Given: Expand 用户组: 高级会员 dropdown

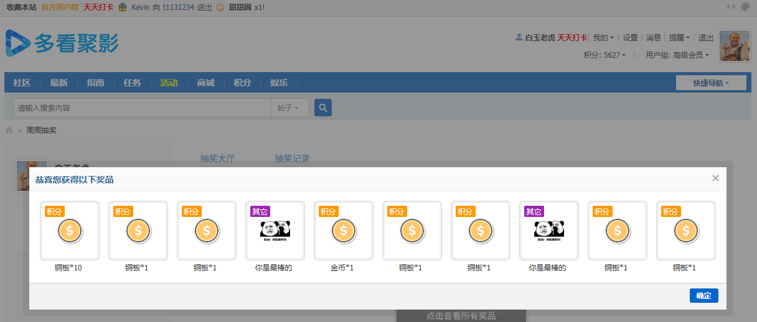Looking at the screenshot, I should click(x=677, y=55).
